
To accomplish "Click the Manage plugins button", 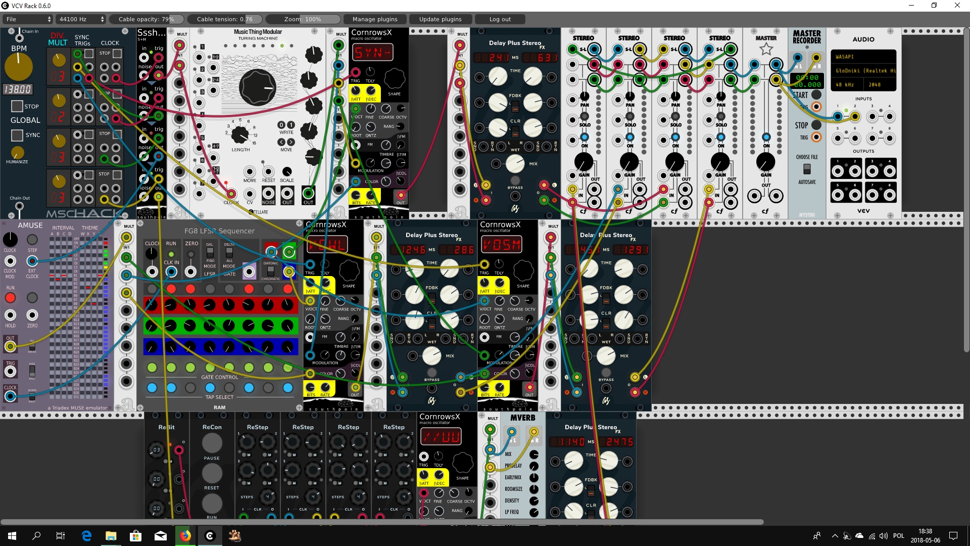I will 375,19.
